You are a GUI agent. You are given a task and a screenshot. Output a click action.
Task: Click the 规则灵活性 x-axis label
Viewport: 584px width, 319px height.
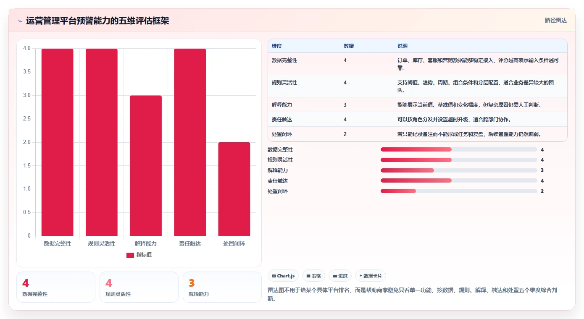tap(102, 243)
